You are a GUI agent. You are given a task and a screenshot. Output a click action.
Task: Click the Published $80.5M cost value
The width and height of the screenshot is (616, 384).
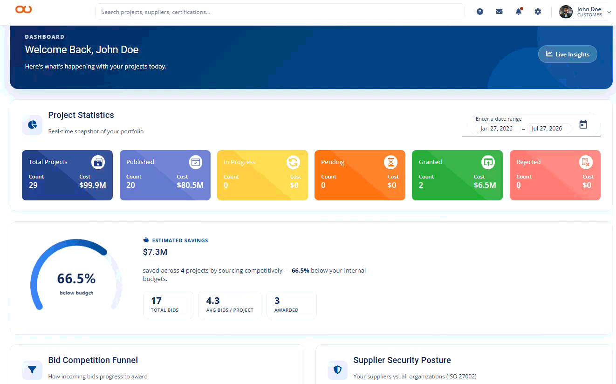190,185
